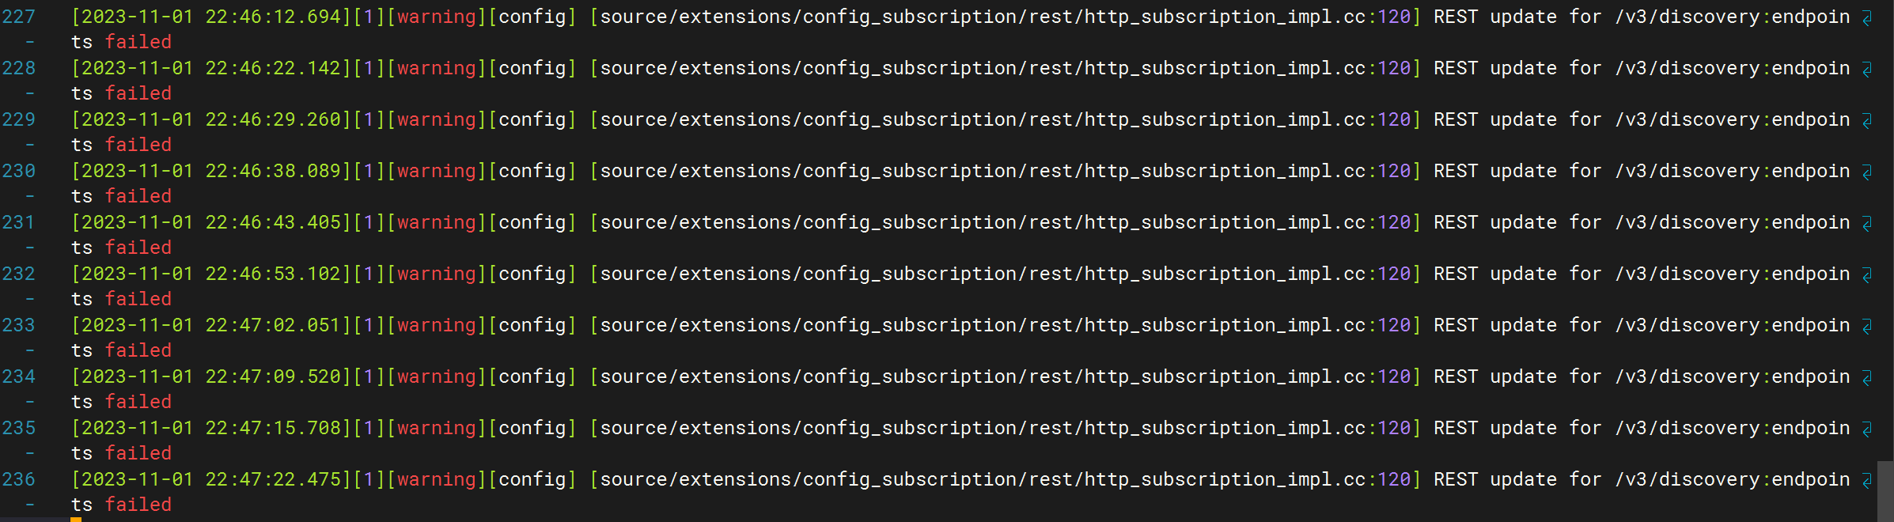Click the '[config]' tag on line 228

(x=532, y=68)
